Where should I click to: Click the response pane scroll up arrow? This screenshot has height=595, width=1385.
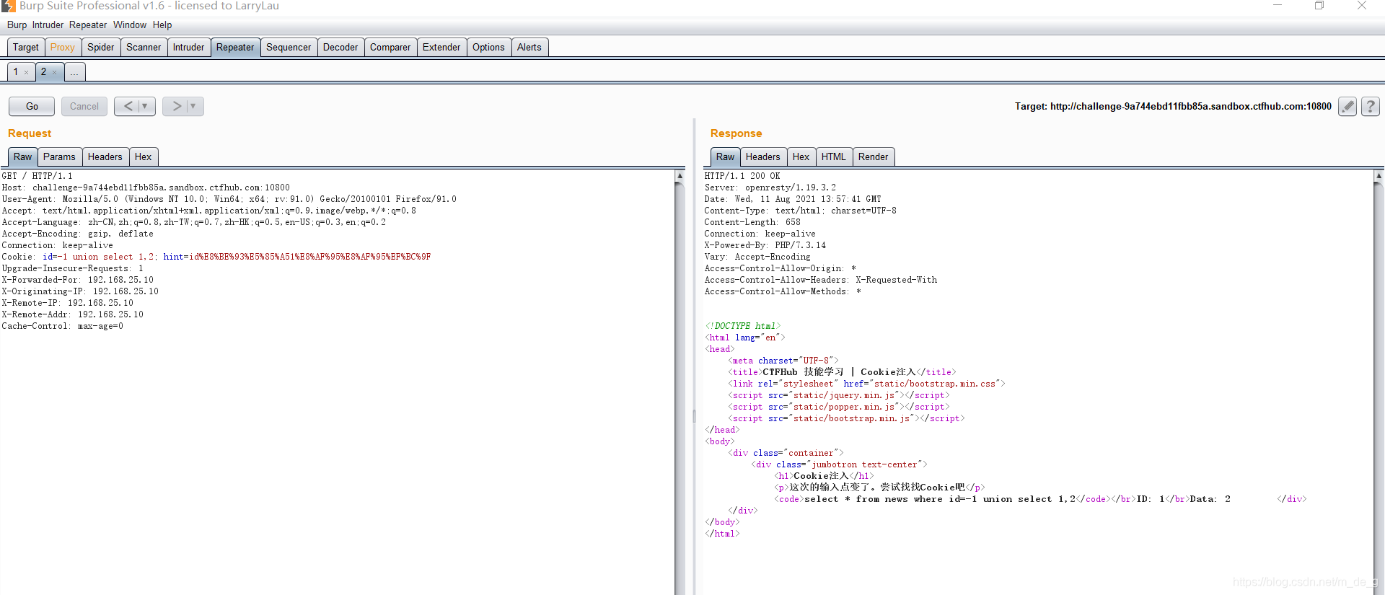tap(1379, 176)
